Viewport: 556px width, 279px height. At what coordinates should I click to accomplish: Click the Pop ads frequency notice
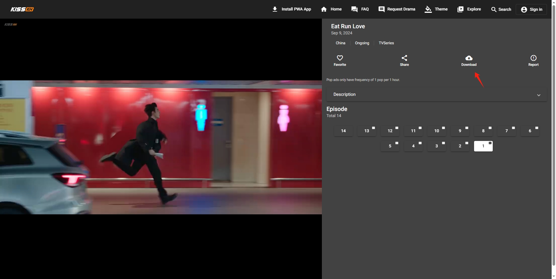coord(363,80)
